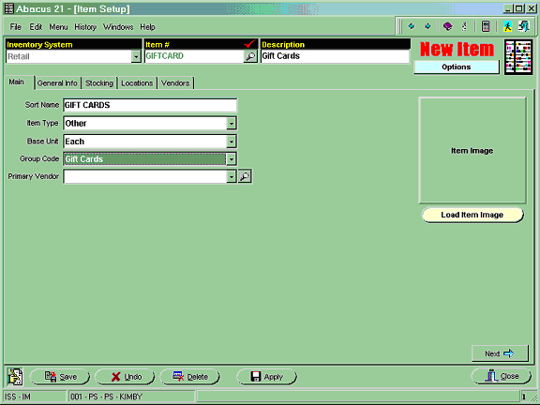This screenshot has height=405, width=540.
Task: Click the Options button
Action: click(x=457, y=67)
